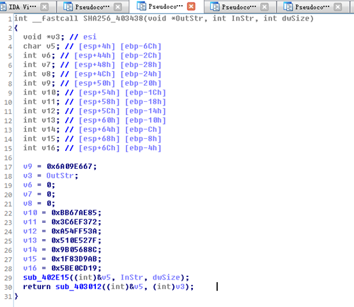Click the OutStr variable on line 18

(x=60, y=176)
